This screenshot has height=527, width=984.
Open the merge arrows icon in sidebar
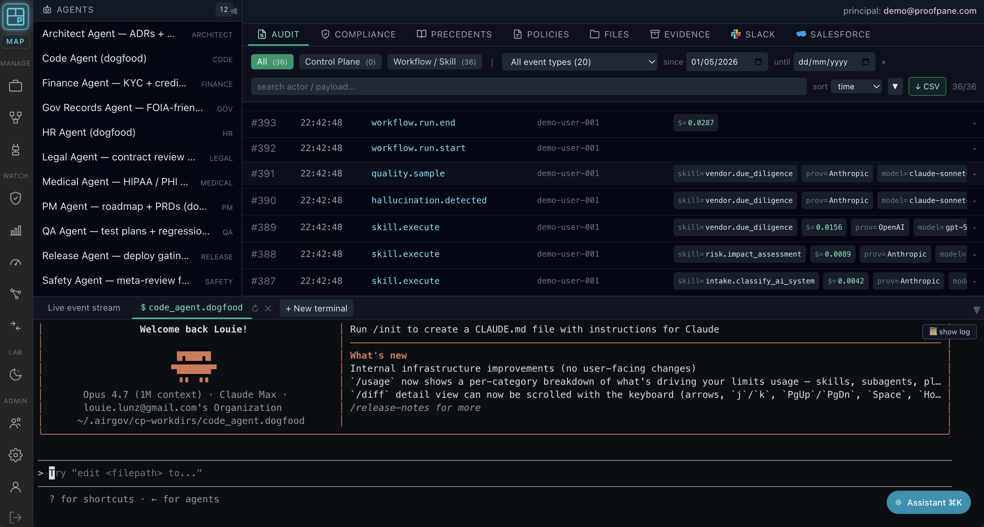pos(15,326)
